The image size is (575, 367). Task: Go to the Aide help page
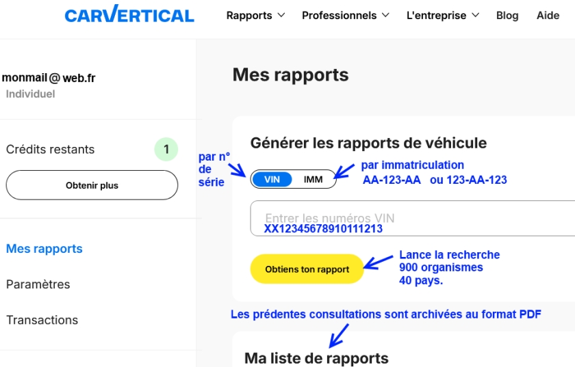[548, 15]
